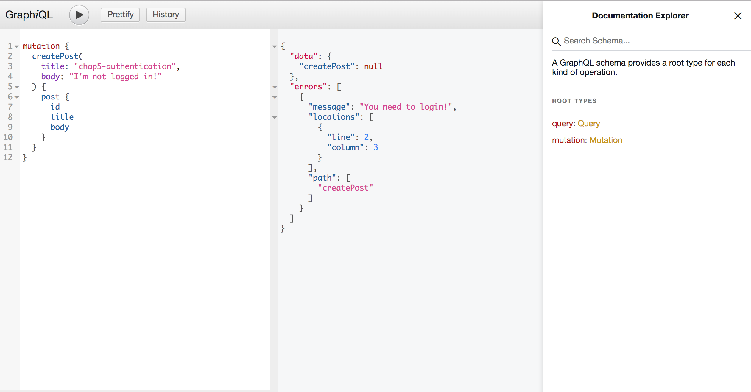Click line number 12 in the gutter
The image size is (751, 392).
[8, 157]
